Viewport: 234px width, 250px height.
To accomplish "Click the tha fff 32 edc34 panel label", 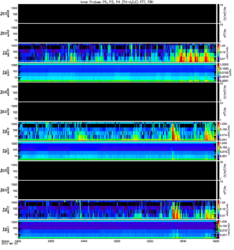I will 5,14.
